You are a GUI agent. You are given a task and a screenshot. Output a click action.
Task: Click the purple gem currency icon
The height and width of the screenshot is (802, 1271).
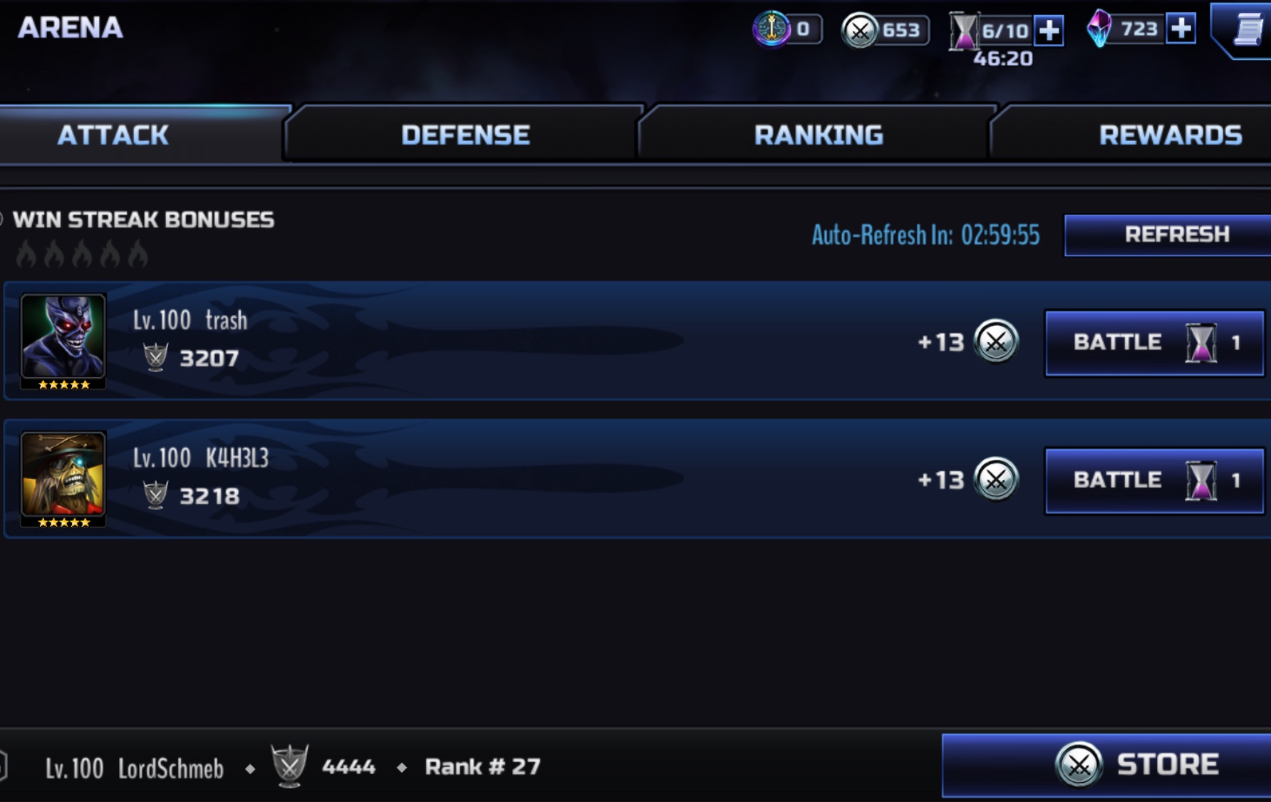tap(1099, 29)
